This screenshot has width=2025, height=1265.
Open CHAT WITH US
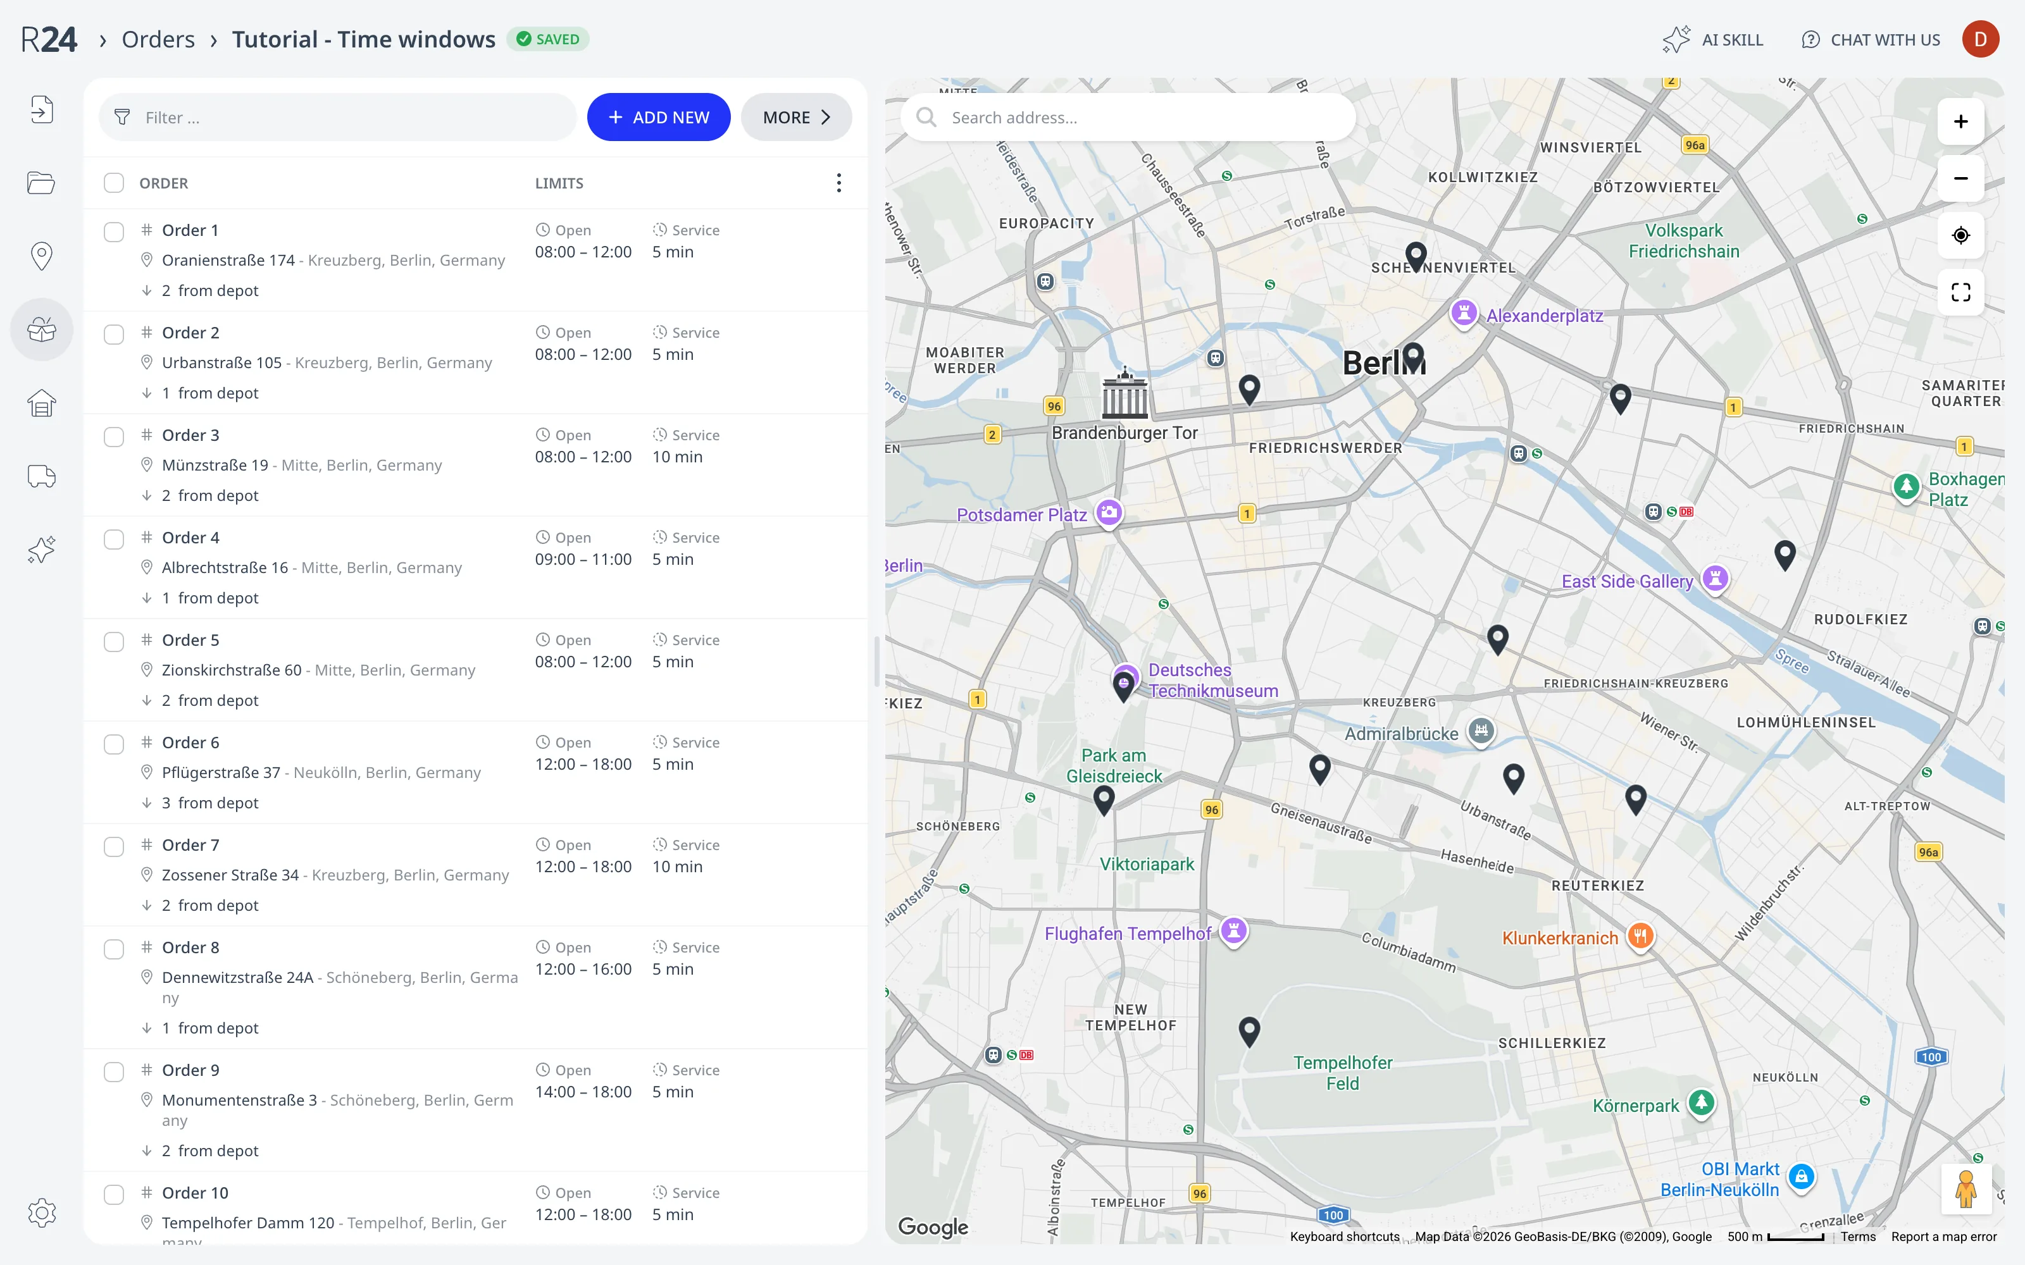point(1871,39)
